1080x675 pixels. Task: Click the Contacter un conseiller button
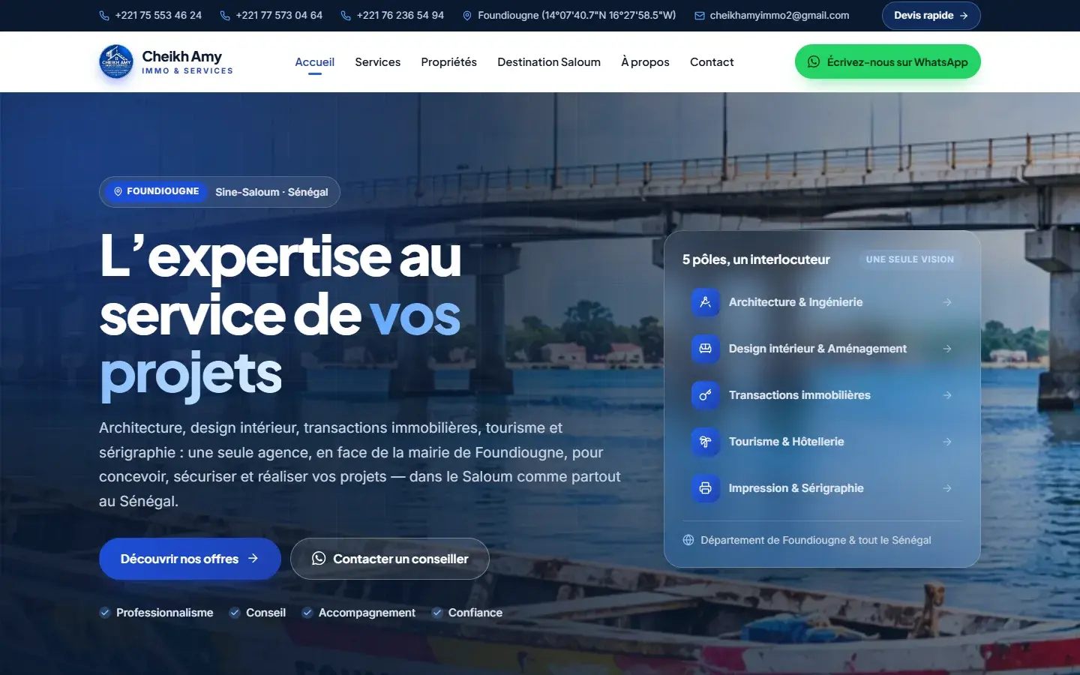tap(390, 559)
